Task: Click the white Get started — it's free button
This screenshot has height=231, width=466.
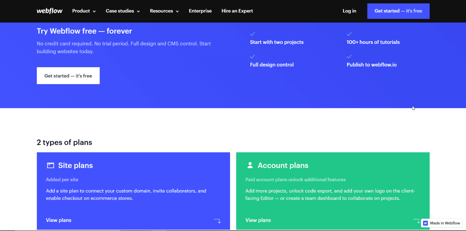Action: (68, 76)
